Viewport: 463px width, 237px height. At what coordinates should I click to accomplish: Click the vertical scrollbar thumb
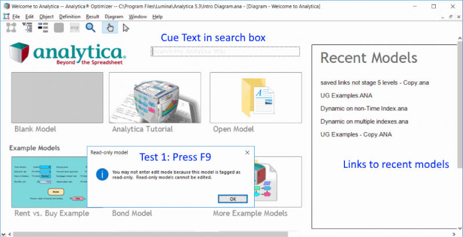(x=460, y=104)
